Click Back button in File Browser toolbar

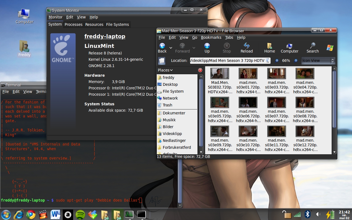(x=162, y=48)
